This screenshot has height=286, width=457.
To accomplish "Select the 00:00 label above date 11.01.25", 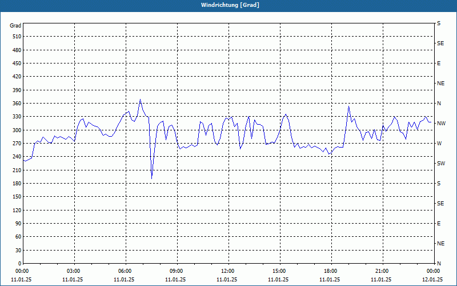I will tap(21, 271).
